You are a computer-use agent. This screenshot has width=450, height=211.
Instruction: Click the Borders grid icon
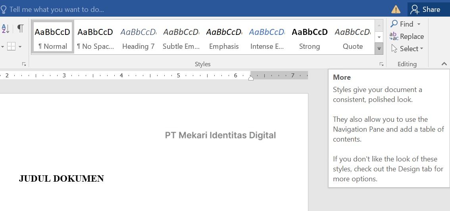click(11, 46)
